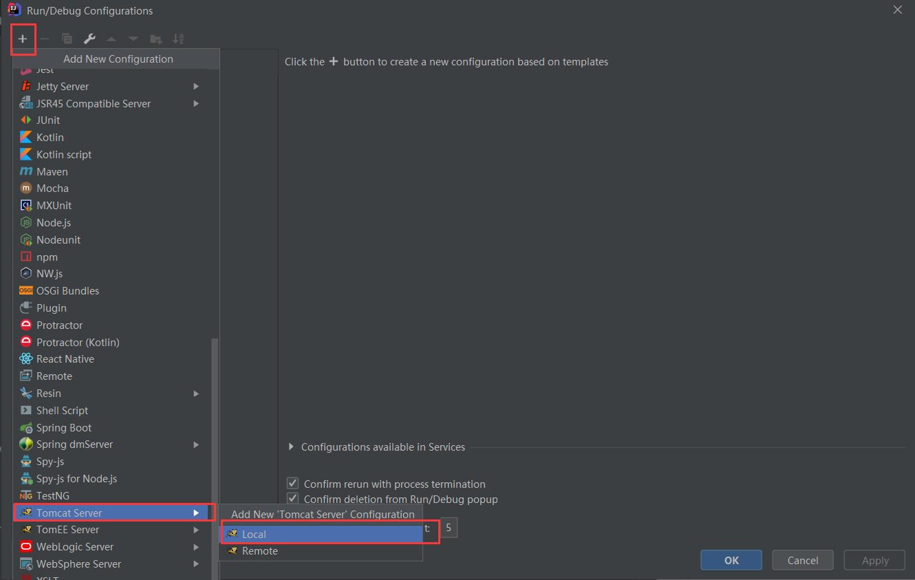
Task: Choose the JUnit icon entry
Action: click(x=26, y=120)
